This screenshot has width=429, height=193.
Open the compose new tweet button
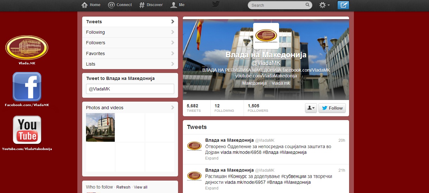343,5
